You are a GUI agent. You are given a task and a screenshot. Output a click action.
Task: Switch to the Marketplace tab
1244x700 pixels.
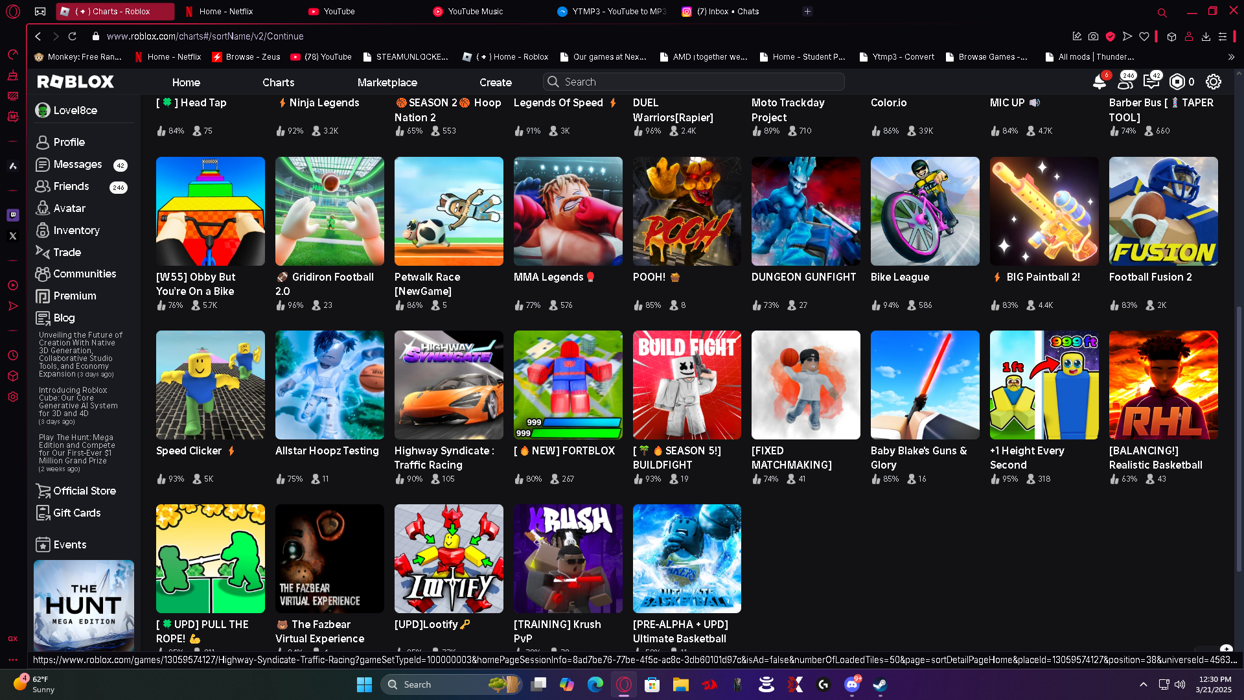pyautogui.click(x=387, y=82)
